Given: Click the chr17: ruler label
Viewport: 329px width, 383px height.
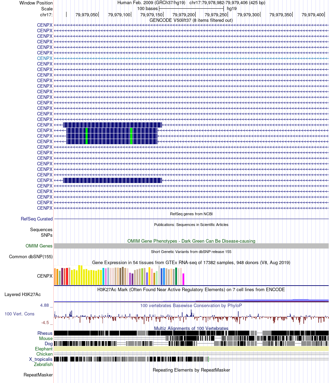Looking at the screenshot, I should pos(46,15).
